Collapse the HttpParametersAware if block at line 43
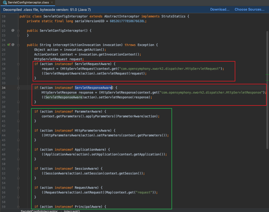 point(18,131)
